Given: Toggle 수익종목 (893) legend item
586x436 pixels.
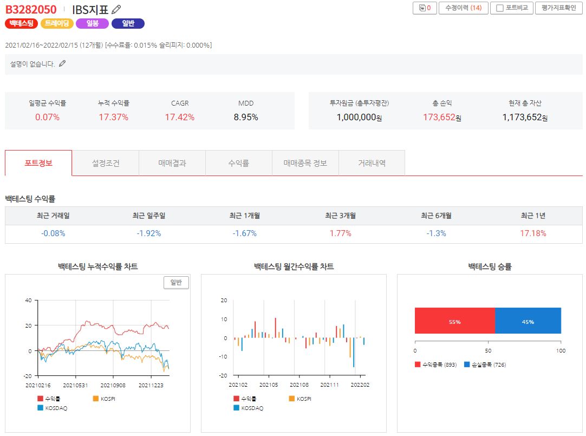Looking at the screenshot, I should [436, 365].
